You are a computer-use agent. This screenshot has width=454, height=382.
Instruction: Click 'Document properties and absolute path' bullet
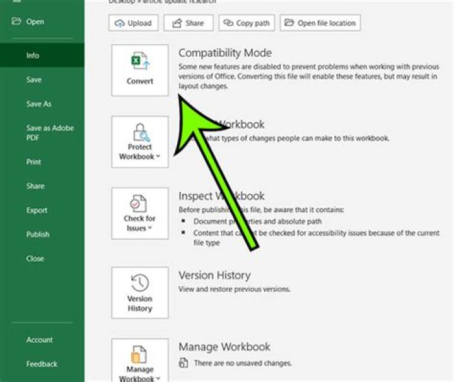pyautogui.click(x=258, y=222)
